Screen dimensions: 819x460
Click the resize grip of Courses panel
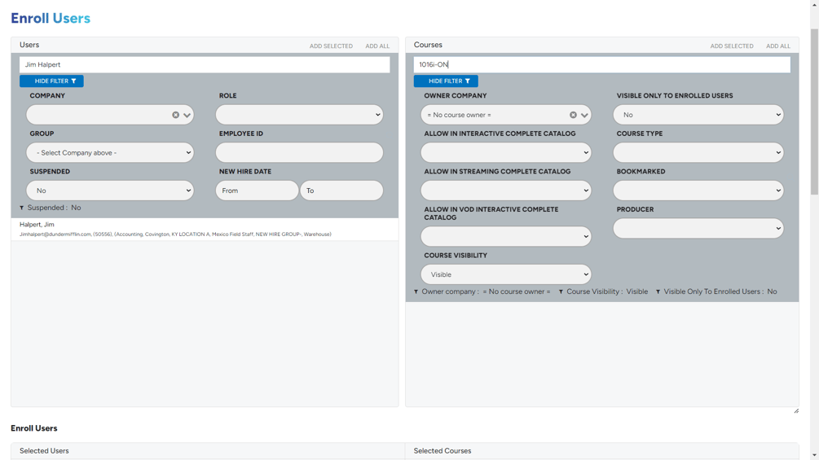click(796, 411)
